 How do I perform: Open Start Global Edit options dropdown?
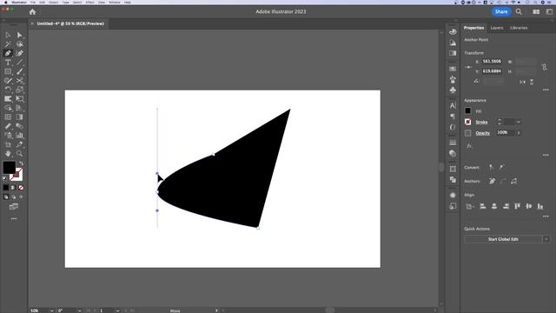[x=546, y=239]
